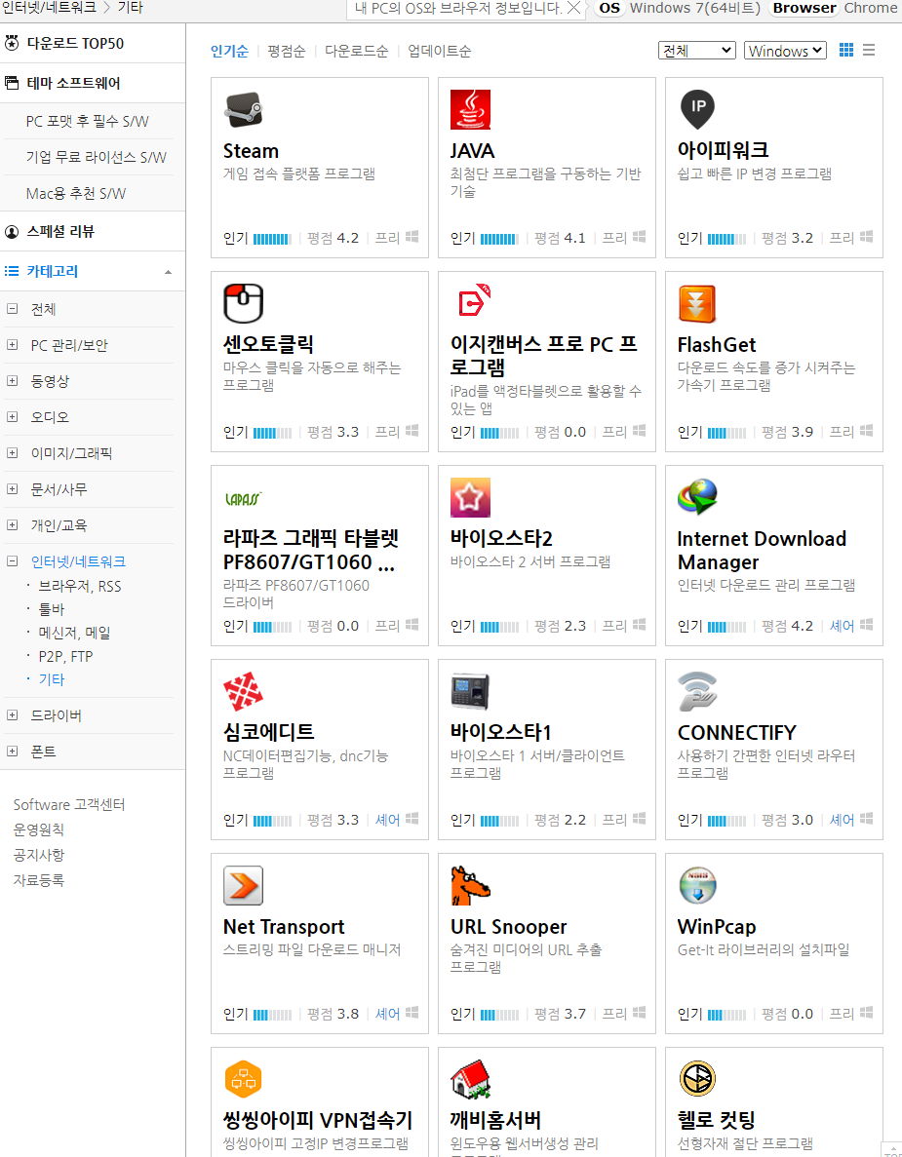Collapse the 카테고리 section arrow

(x=169, y=272)
